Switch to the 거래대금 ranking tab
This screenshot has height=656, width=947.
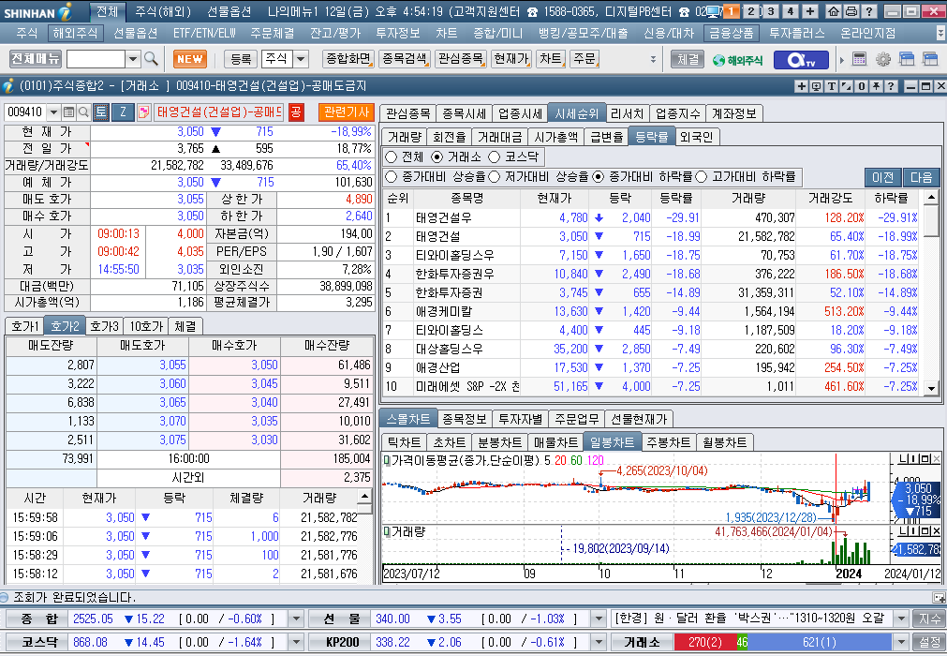click(x=499, y=137)
